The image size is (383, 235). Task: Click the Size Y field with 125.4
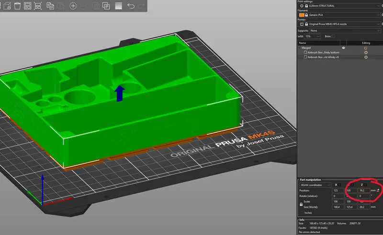351,207
